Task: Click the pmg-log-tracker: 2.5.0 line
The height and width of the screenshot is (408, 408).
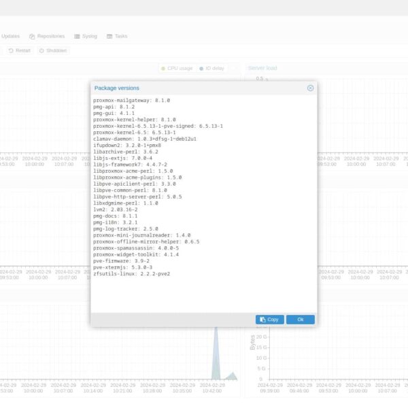Action: [x=125, y=228]
